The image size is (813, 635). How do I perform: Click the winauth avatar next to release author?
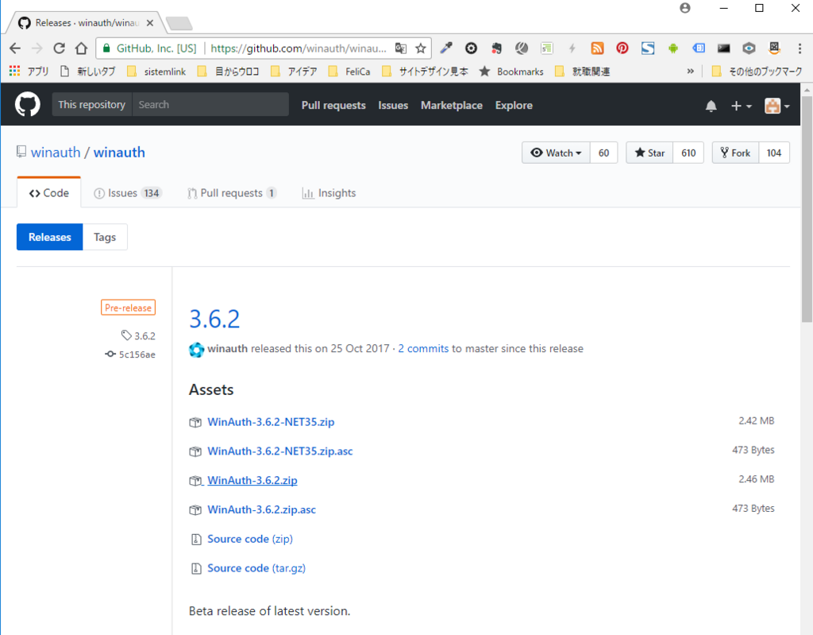click(197, 350)
